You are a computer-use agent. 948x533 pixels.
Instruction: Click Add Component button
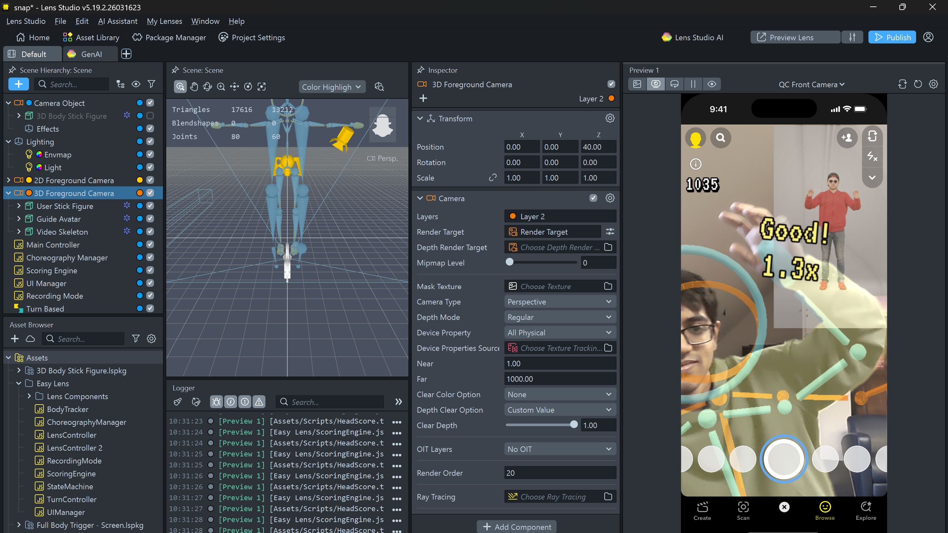[x=517, y=527]
